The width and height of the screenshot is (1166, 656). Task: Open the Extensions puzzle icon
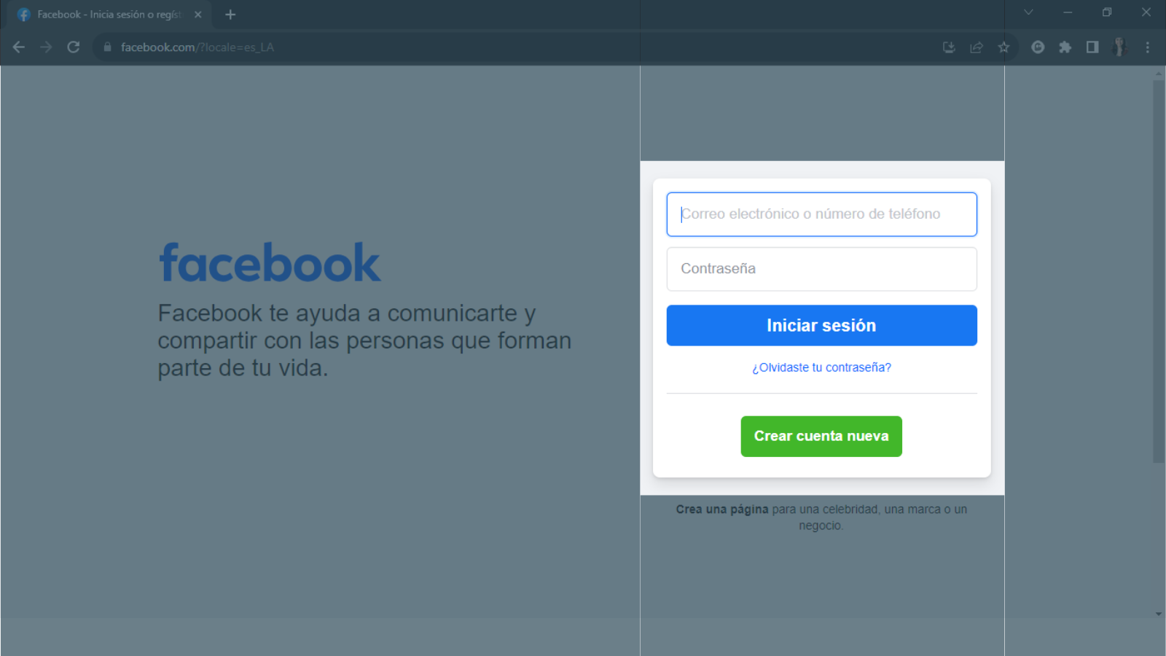click(1065, 47)
